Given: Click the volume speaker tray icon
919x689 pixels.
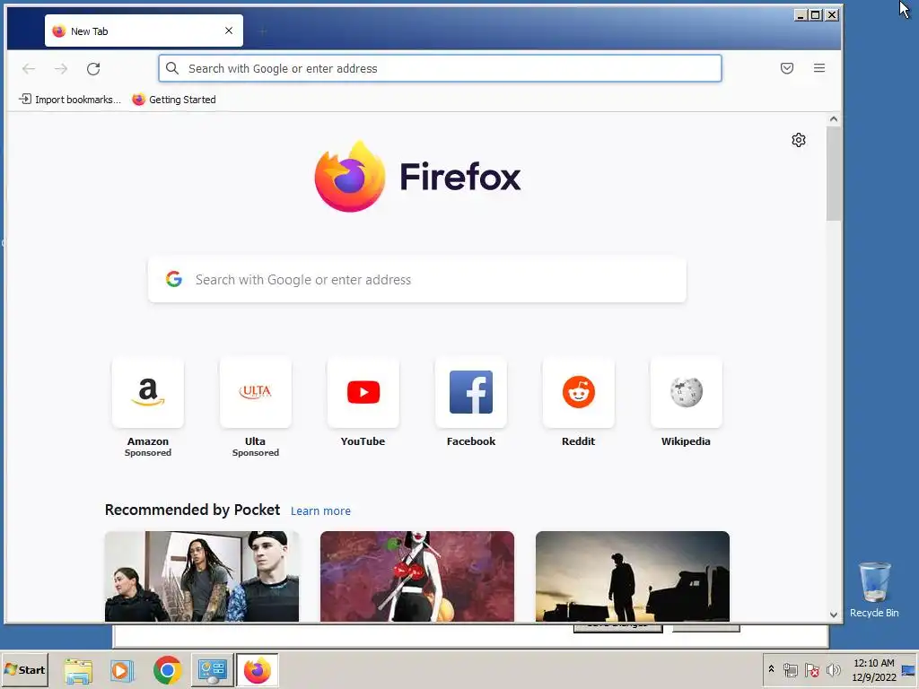Looking at the screenshot, I should click(x=833, y=669).
